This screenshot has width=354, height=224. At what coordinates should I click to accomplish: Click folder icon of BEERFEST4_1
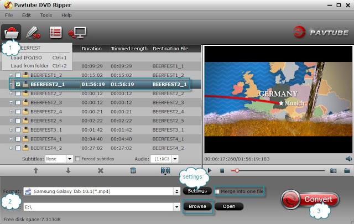pyautogui.click(x=25, y=139)
